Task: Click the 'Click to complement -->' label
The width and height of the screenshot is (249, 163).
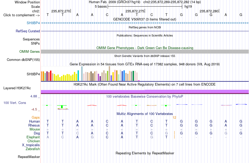Action: (21, 15)
